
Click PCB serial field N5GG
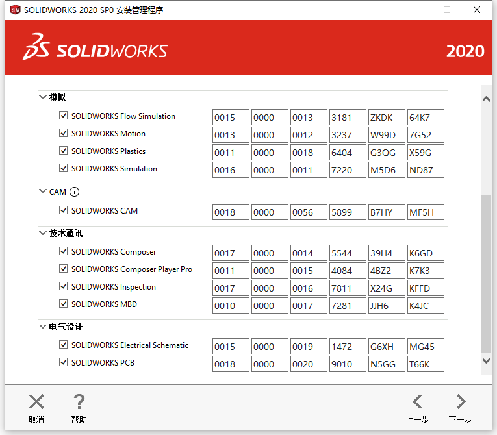[x=387, y=364]
